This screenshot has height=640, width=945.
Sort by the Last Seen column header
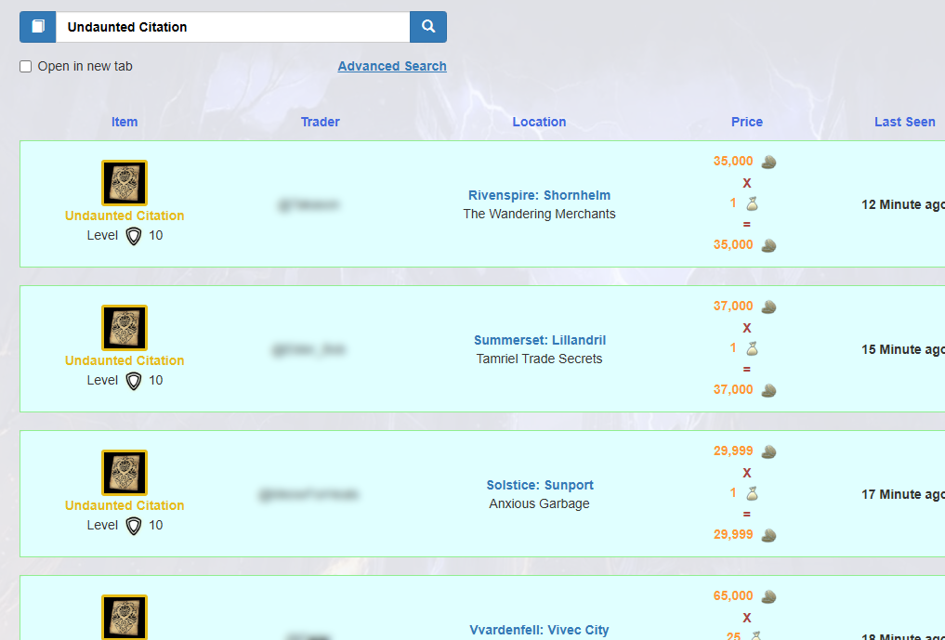[x=905, y=122]
